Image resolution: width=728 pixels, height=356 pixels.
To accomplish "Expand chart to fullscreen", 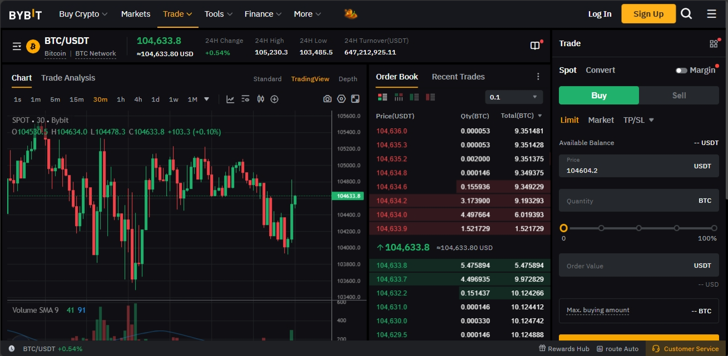I will pyautogui.click(x=355, y=99).
